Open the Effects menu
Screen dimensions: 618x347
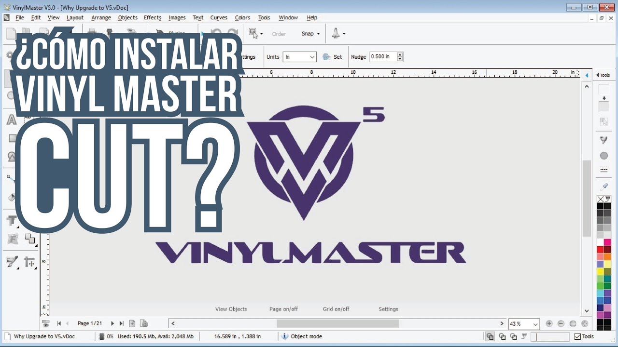pos(153,17)
